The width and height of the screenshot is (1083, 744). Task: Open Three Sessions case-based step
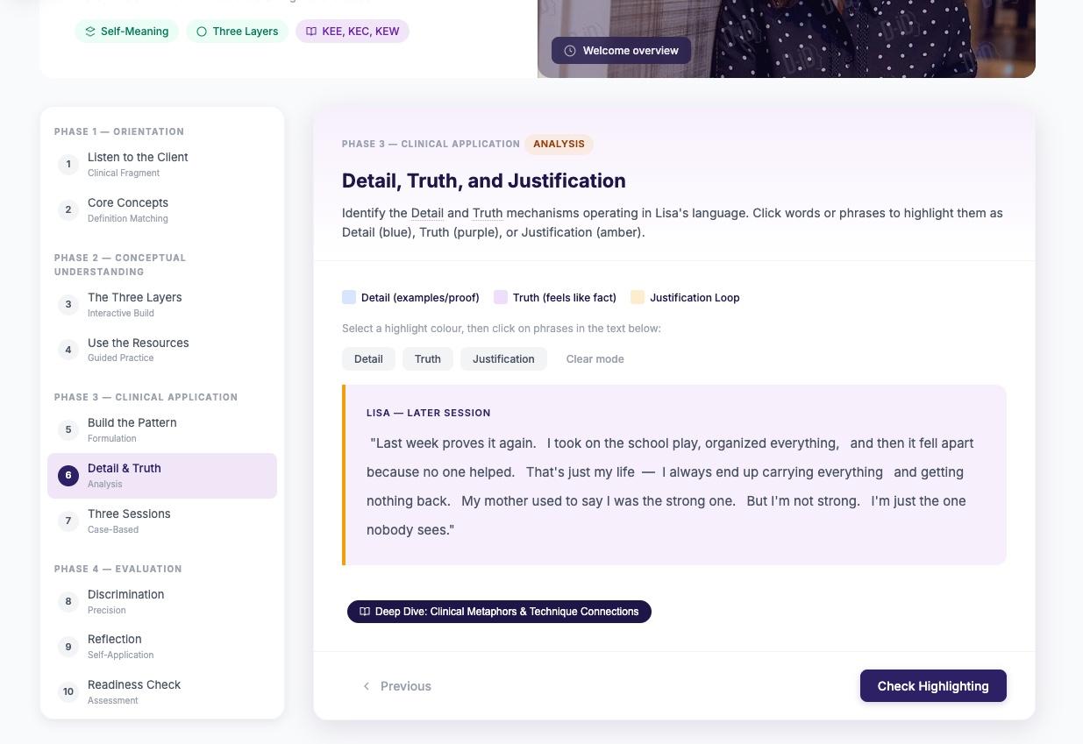129,521
